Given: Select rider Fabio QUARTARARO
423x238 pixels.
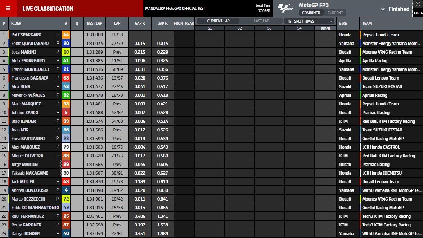Looking at the screenshot, I should pos(30,44).
